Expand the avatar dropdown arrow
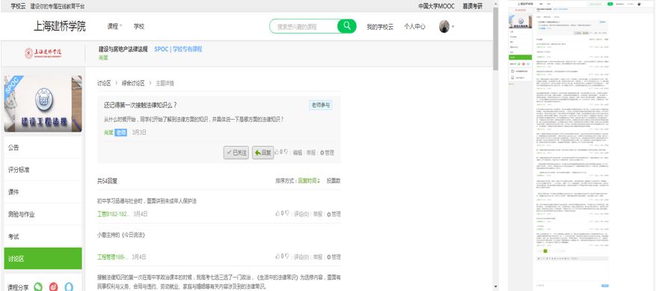Screen dimensions: 656x291 click(453, 27)
